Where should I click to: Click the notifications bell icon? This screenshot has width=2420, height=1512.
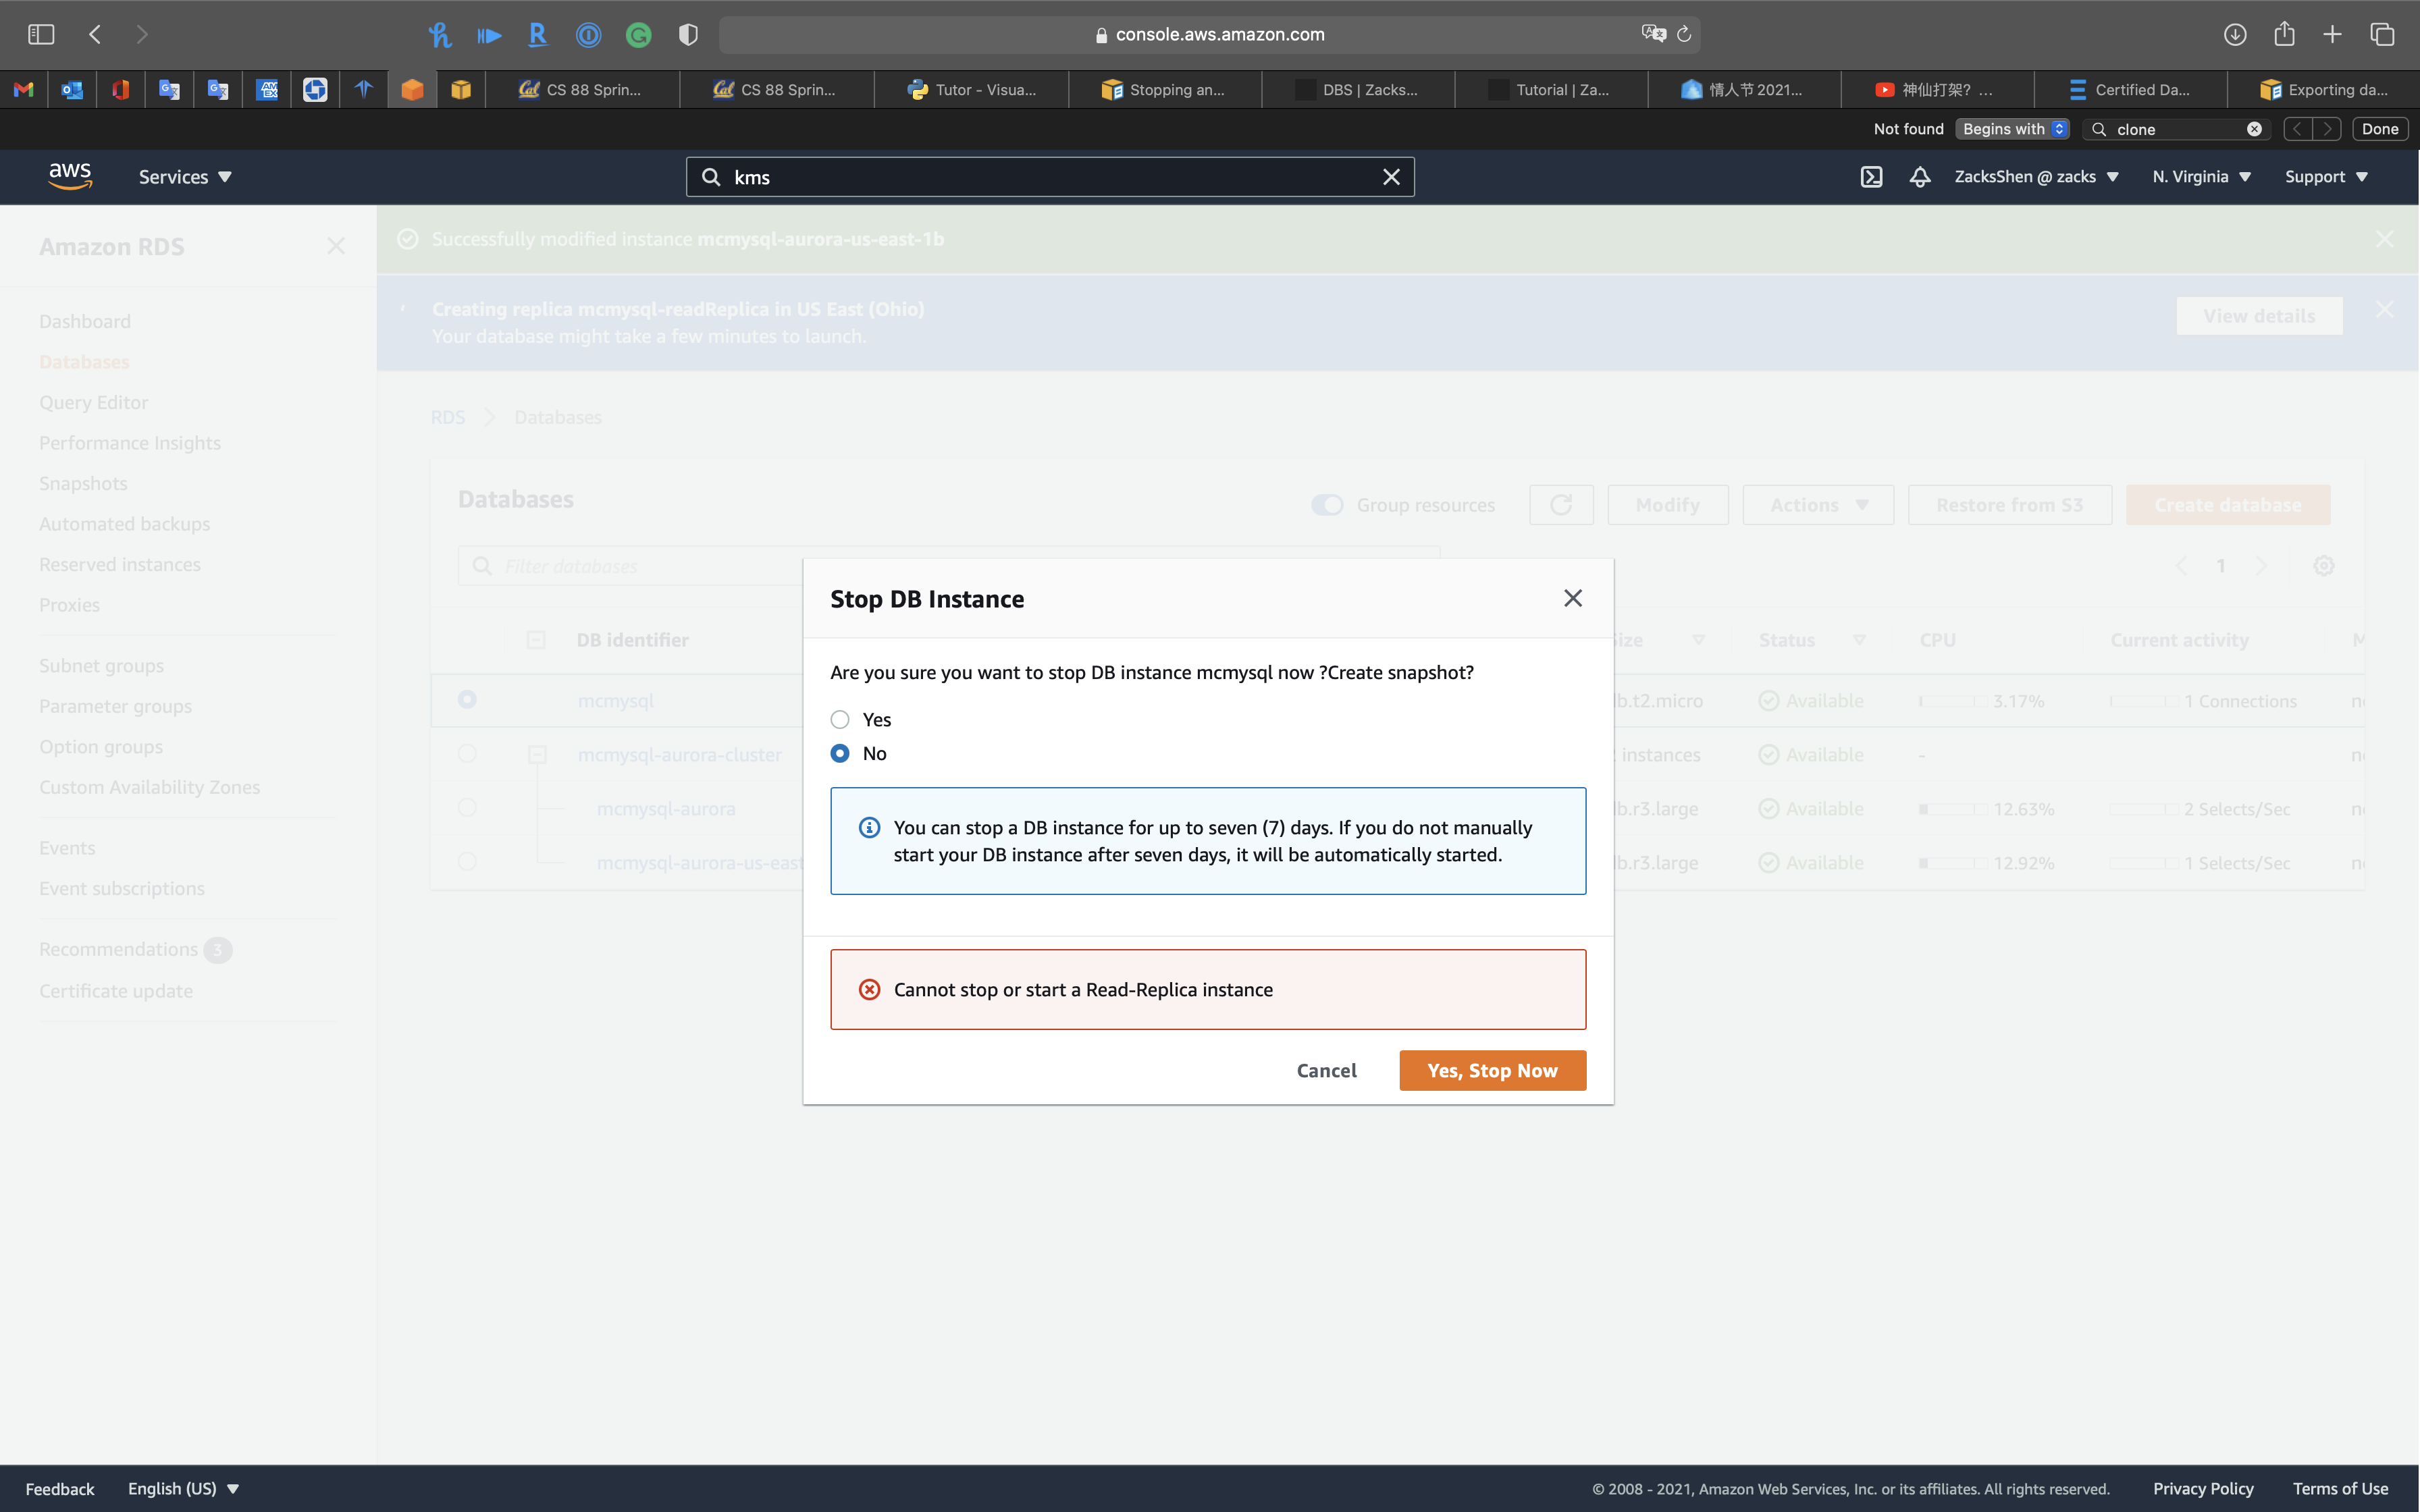pos(1919,177)
